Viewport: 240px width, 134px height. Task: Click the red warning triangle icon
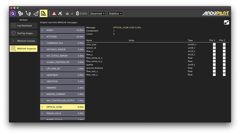[x=54, y=14]
